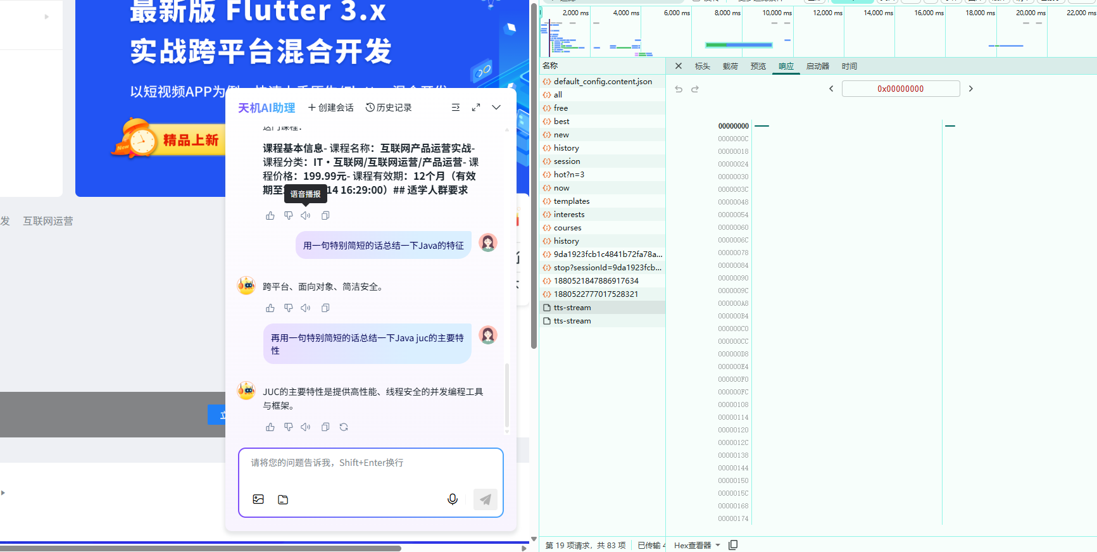Click 创建会话 to start new chat

[330, 108]
